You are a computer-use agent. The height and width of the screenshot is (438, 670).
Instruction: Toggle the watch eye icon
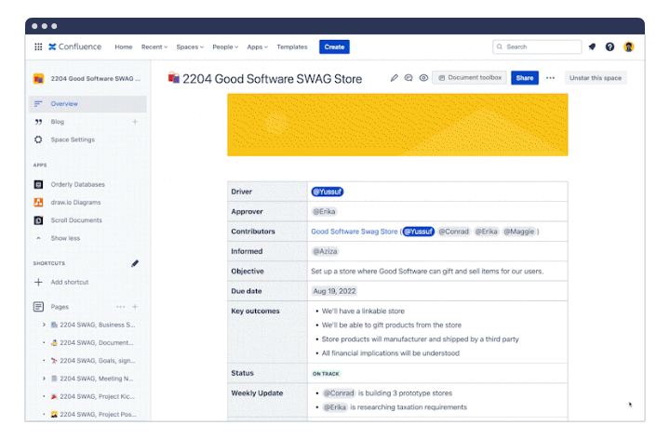click(x=423, y=78)
